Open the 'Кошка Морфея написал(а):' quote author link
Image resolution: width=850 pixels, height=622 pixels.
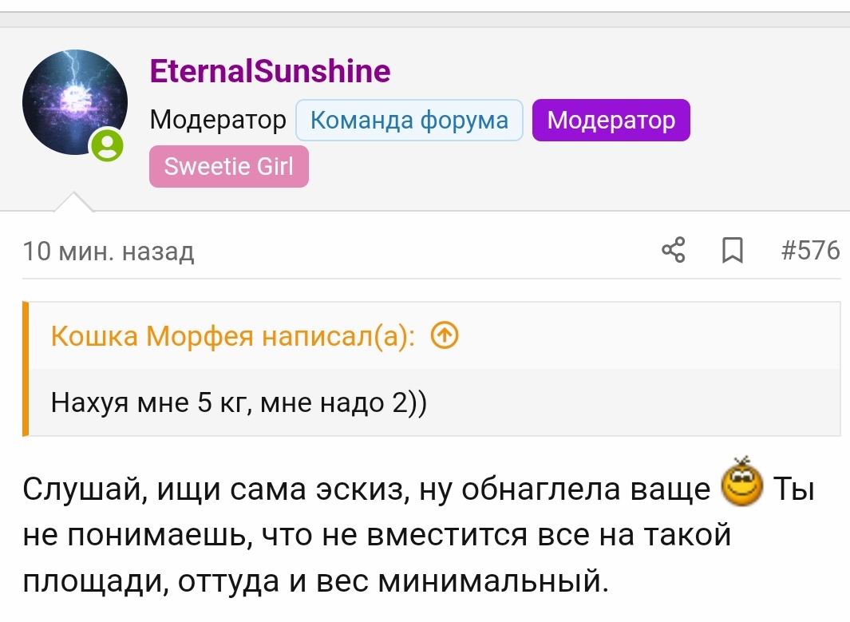[x=233, y=337]
